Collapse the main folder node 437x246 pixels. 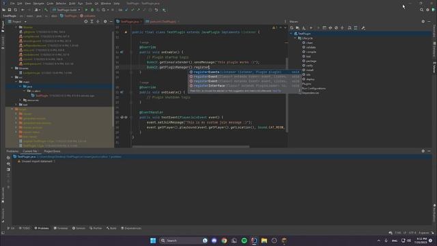coord(16,82)
